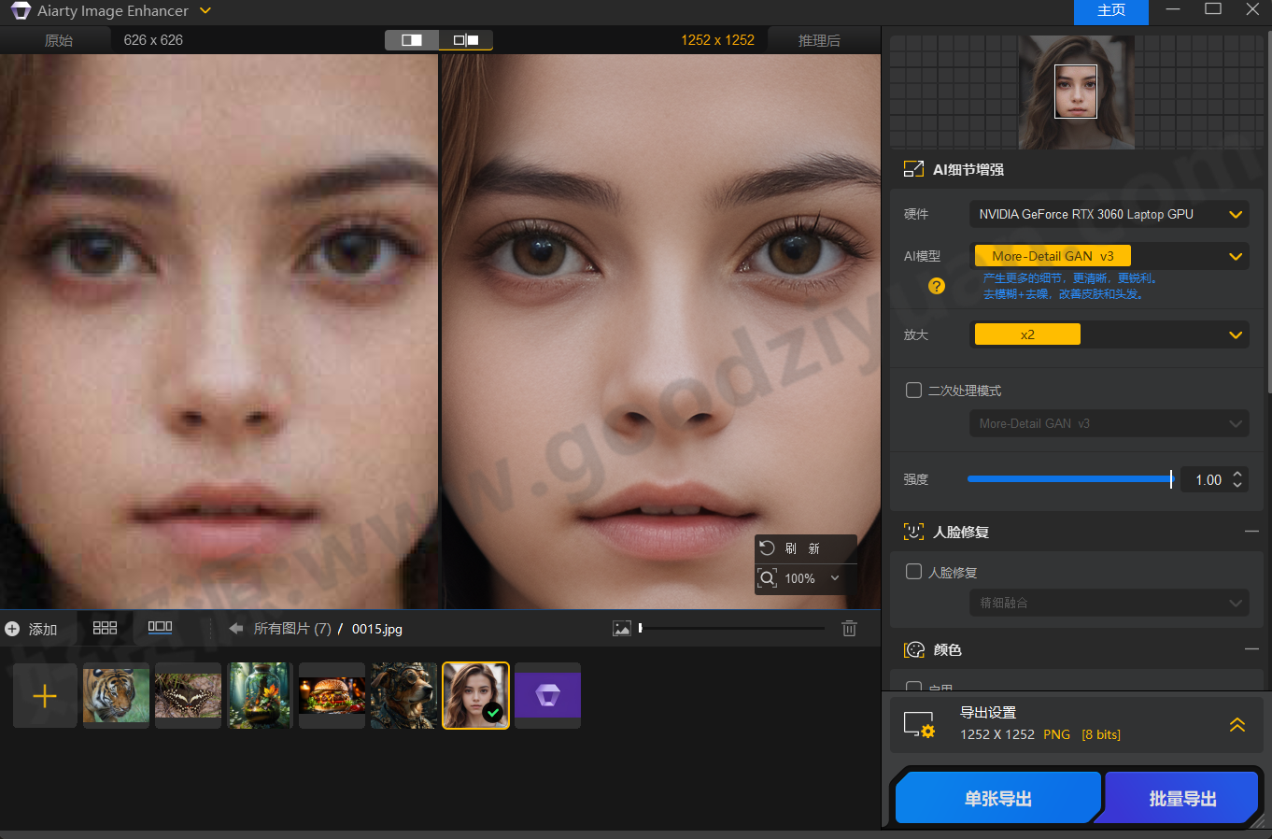Image resolution: width=1272 pixels, height=839 pixels.
Task: Switch to the grid view tab in filmstrip
Action: pos(105,628)
